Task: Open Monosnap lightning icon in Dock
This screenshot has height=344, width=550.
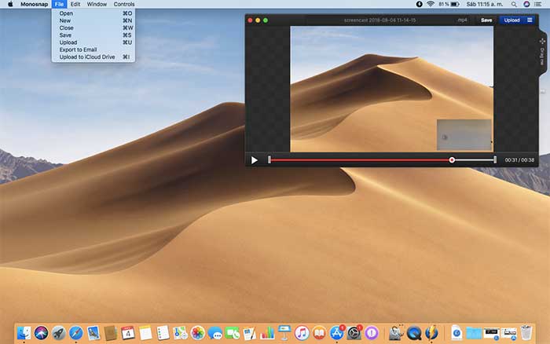Action: click(431, 333)
